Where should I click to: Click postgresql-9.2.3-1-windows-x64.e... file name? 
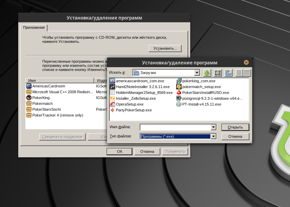click(x=212, y=98)
